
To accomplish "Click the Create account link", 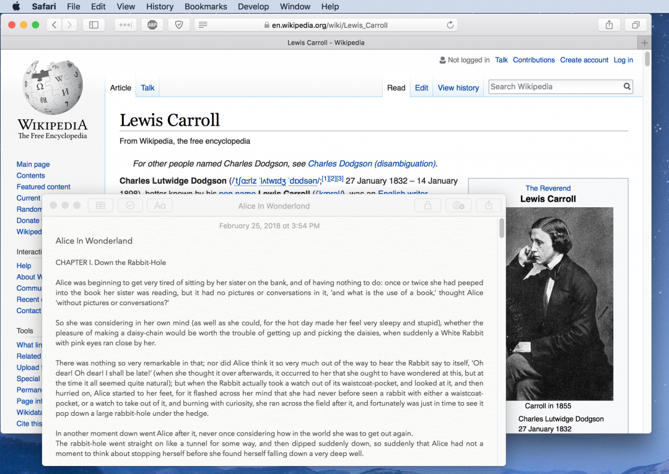I will (584, 60).
